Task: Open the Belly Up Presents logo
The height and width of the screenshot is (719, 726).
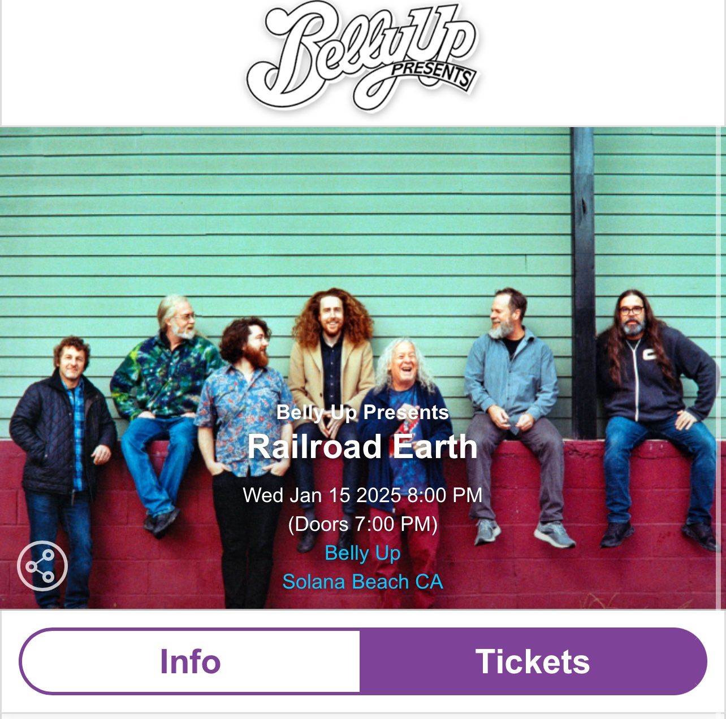Action: tap(362, 56)
